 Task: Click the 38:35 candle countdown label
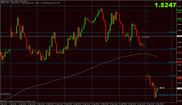(x=162, y=88)
